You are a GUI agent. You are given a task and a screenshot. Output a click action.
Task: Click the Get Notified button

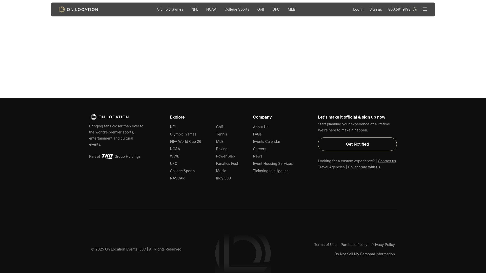(357, 144)
